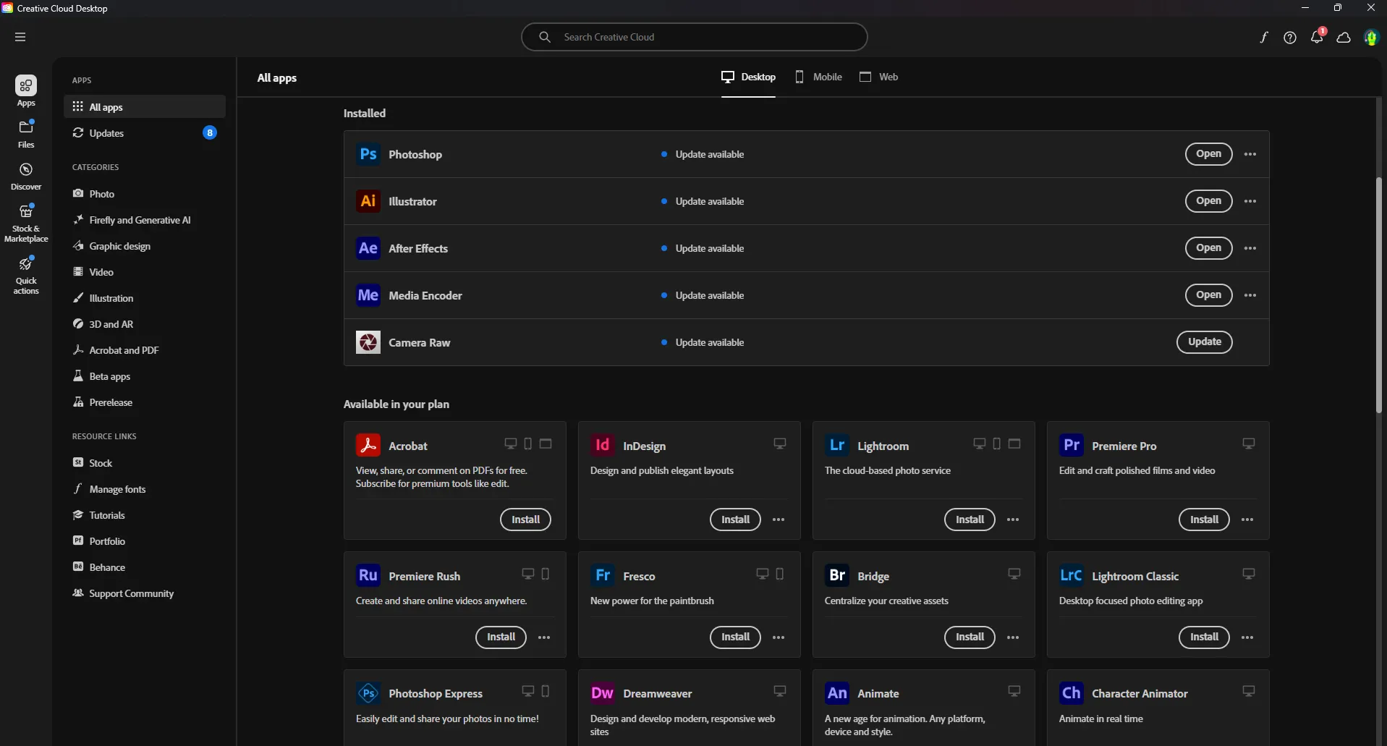Select All apps in the sidebar
Viewport: 1387px width, 746px height.
145,107
